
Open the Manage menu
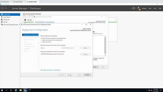coord(144,8)
